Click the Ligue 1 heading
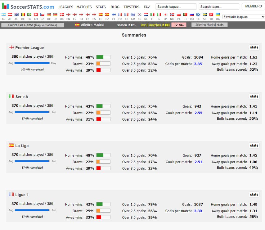The width and height of the screenshot is (265, 230). tap(22, 195)
